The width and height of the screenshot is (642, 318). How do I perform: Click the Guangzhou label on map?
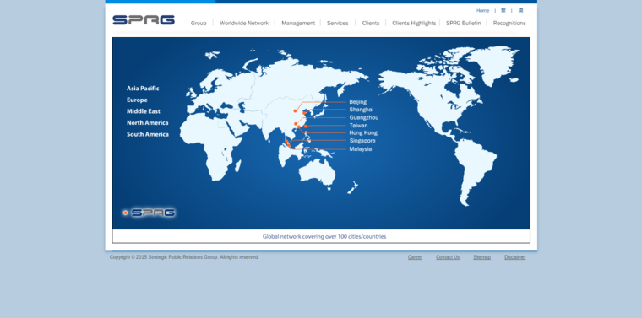point(363,117)
